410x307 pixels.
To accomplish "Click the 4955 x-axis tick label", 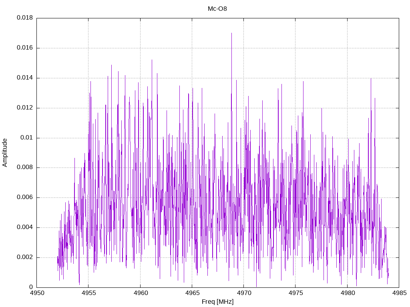I will (x=88, y=293).
